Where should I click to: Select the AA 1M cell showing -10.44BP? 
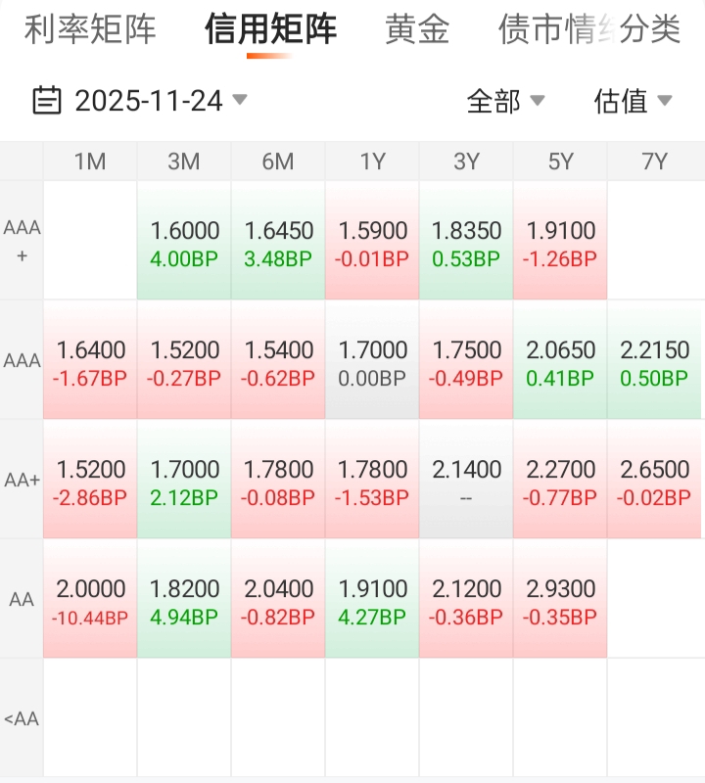click(91, 601)
